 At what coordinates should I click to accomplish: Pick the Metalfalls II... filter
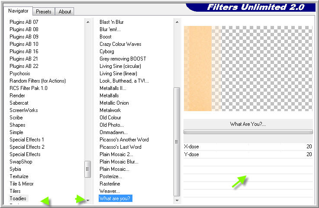click(113, 88)
